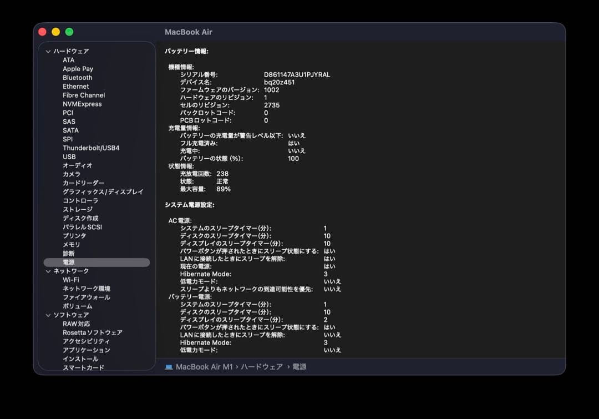Collapse the ハードウェア section chevron
The height and width of the screenshot is (419, 599).
click(48, 51)
